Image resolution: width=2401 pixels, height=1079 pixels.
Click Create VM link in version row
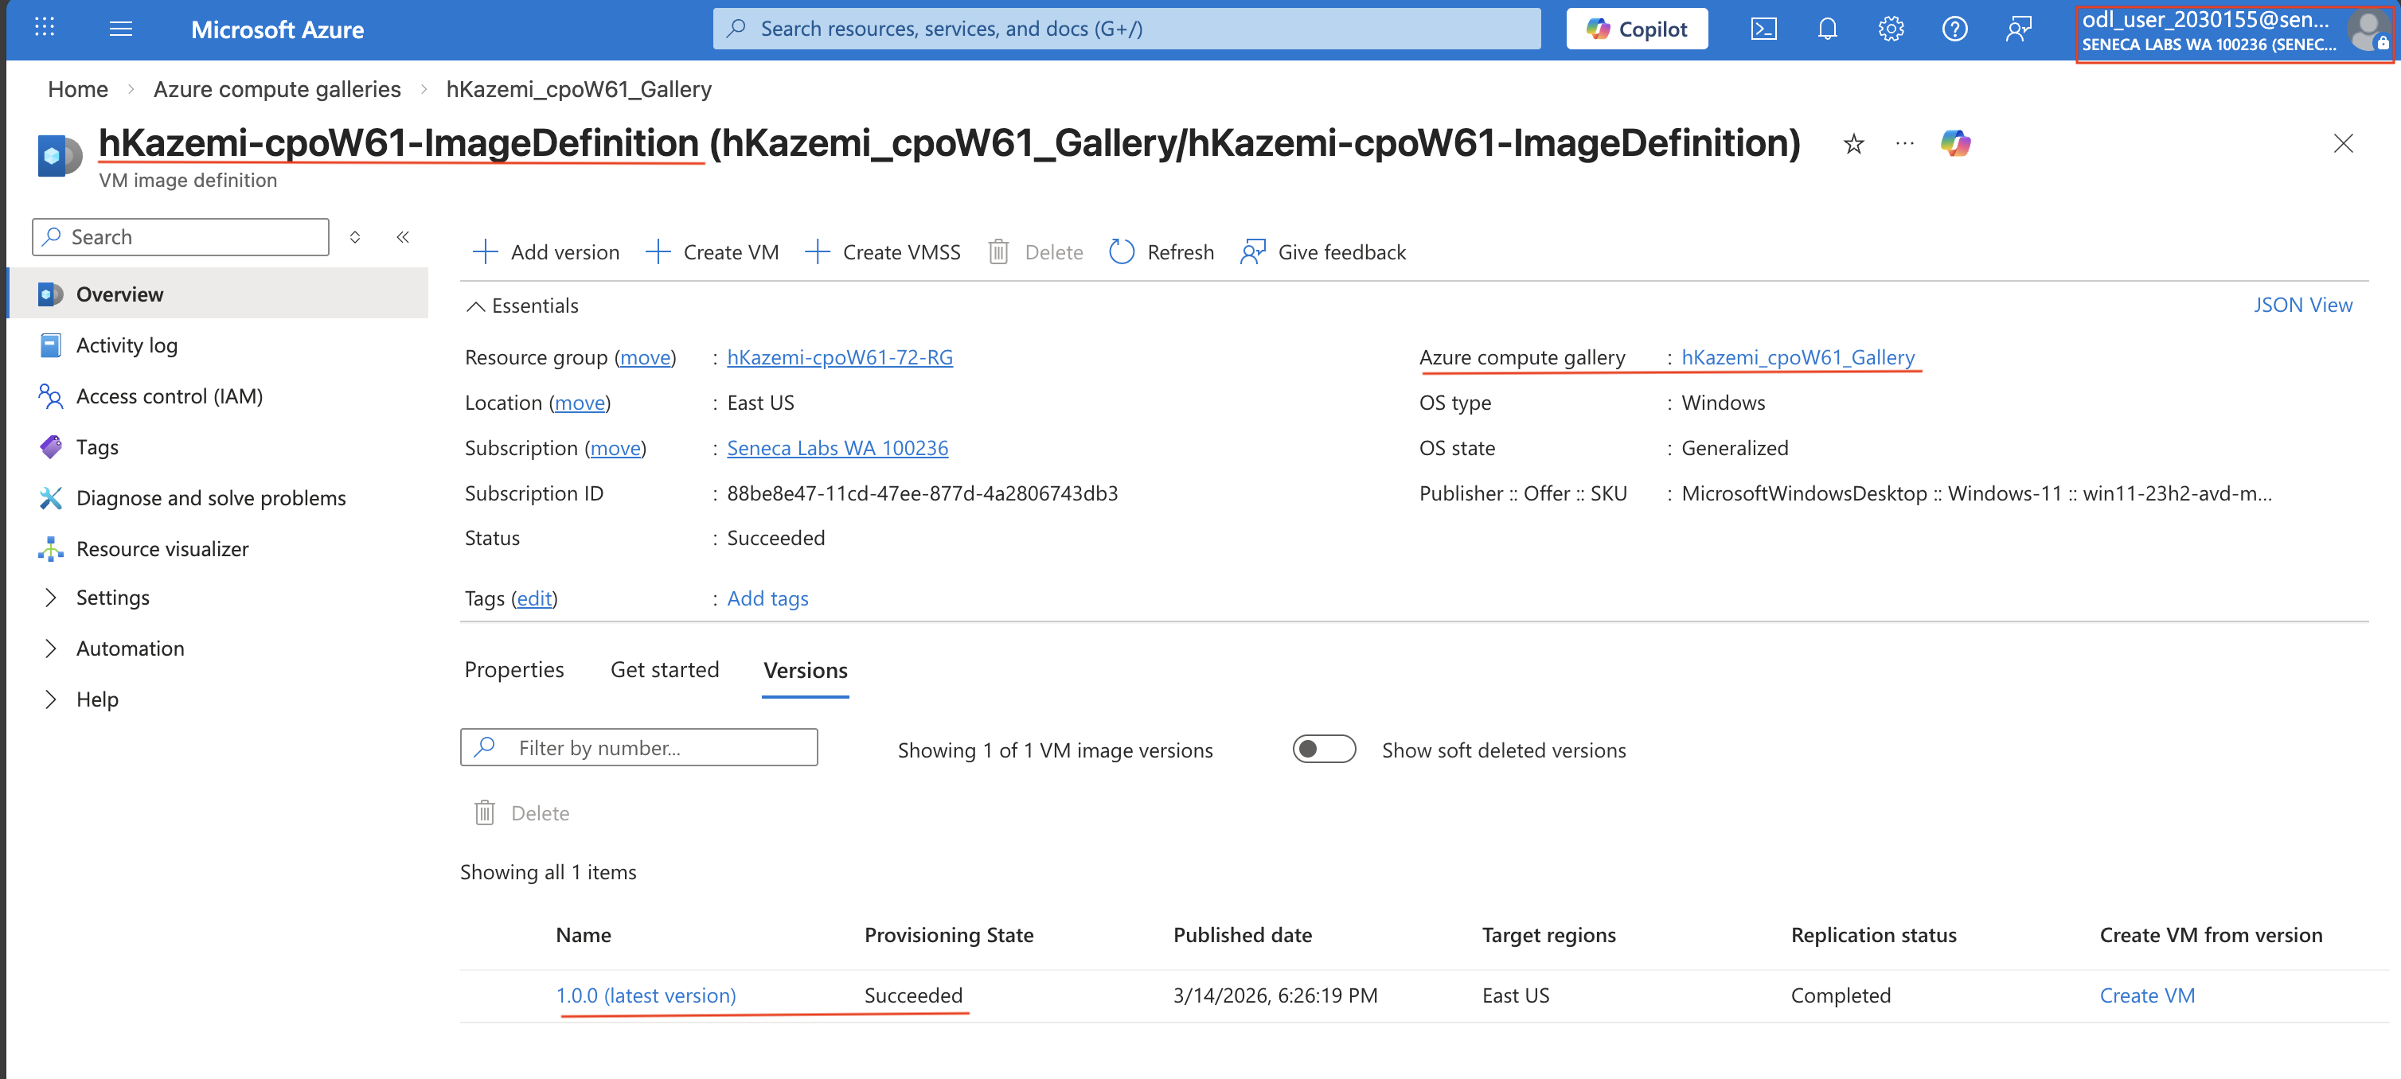point(2146,995)
